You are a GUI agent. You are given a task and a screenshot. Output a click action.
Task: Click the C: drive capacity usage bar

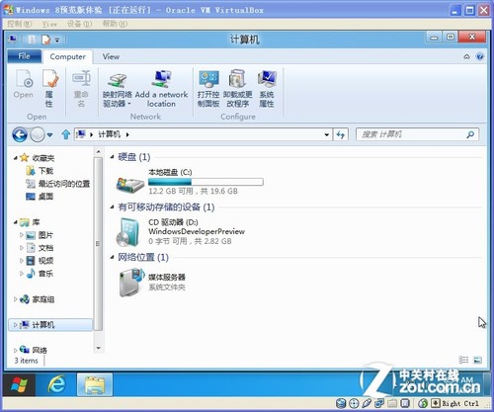point(206,182)
